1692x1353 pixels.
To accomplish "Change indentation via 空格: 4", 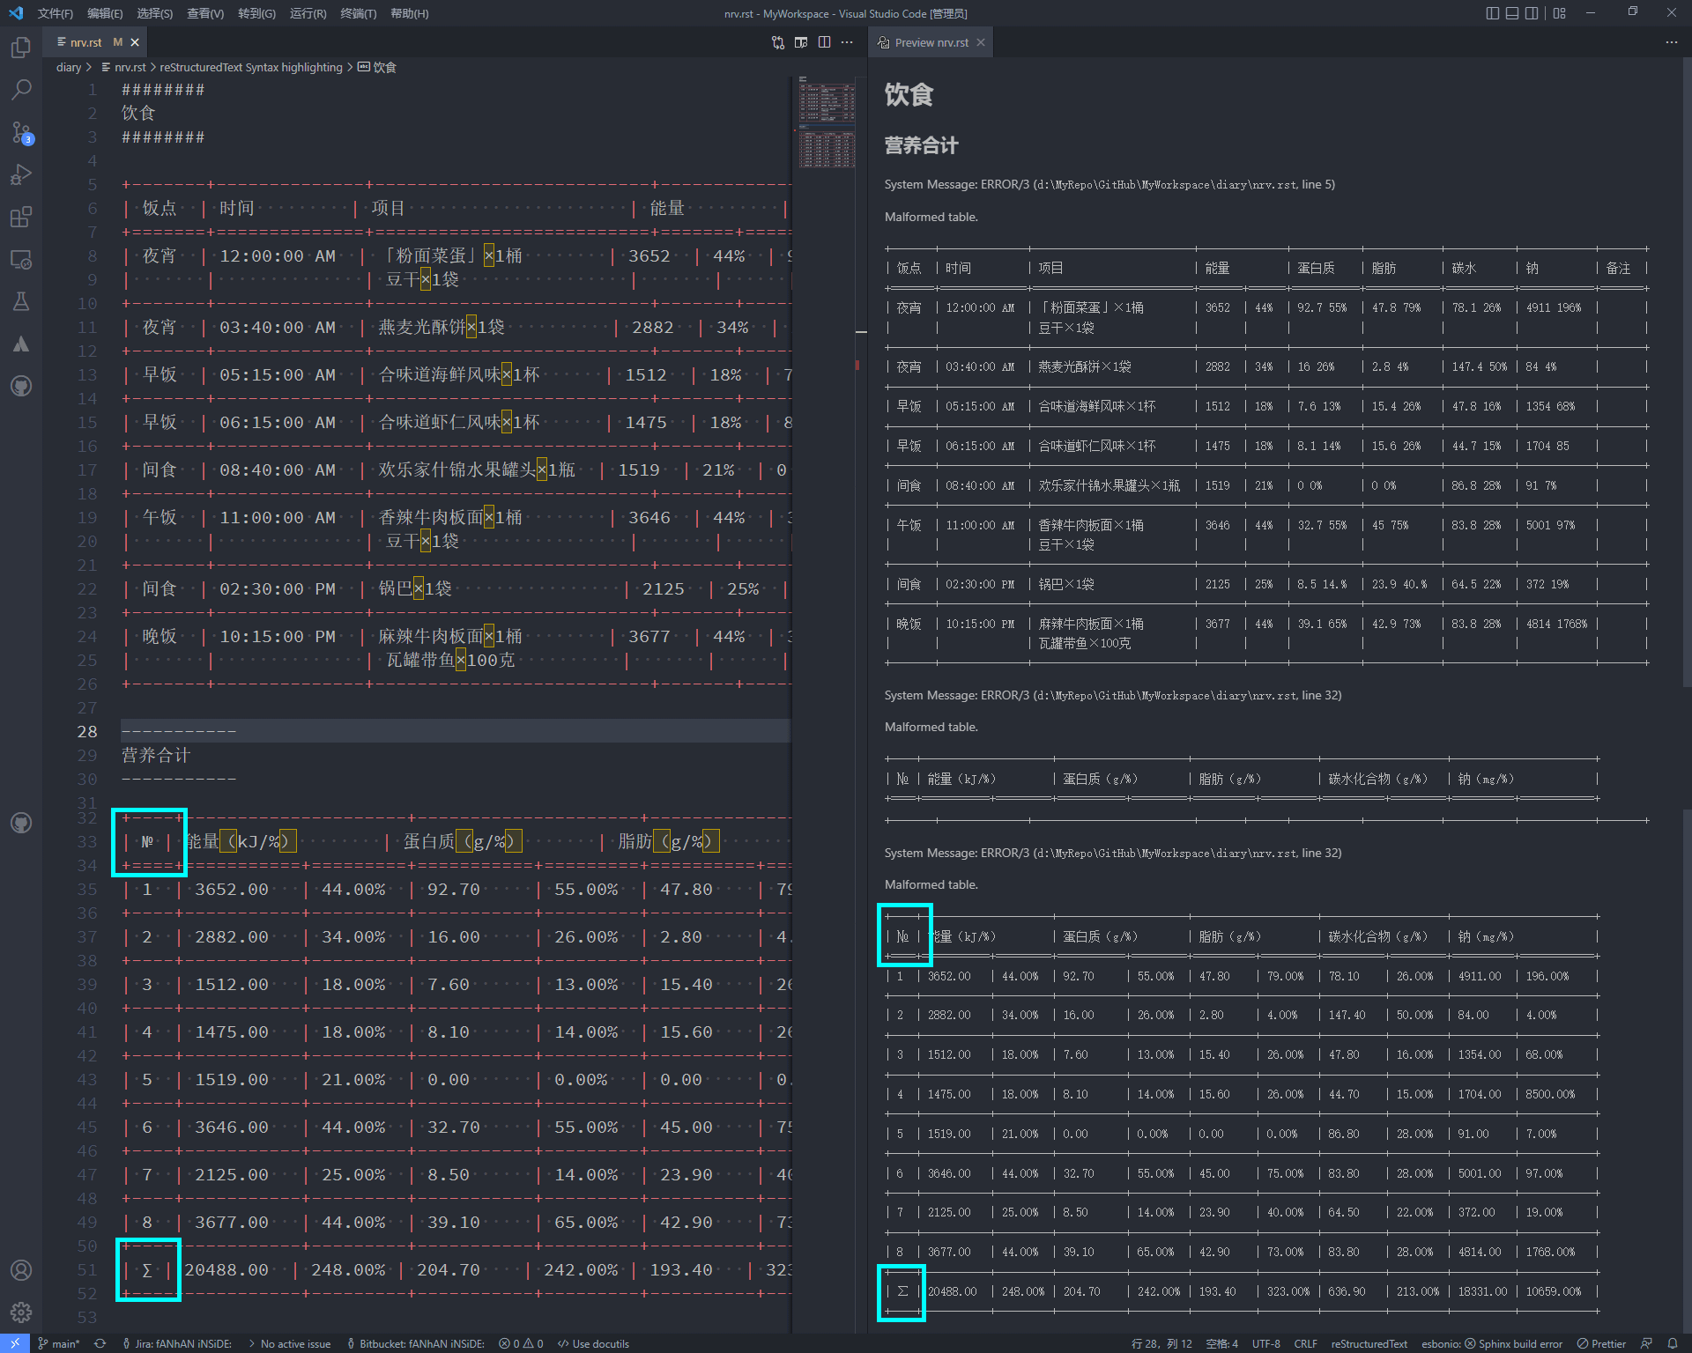I will pos(1221,1343).
